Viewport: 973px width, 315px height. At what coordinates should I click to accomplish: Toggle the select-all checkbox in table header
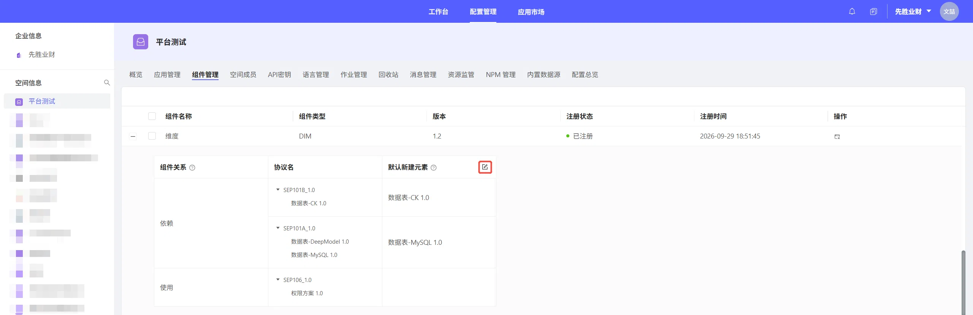(x=152, y=116)
